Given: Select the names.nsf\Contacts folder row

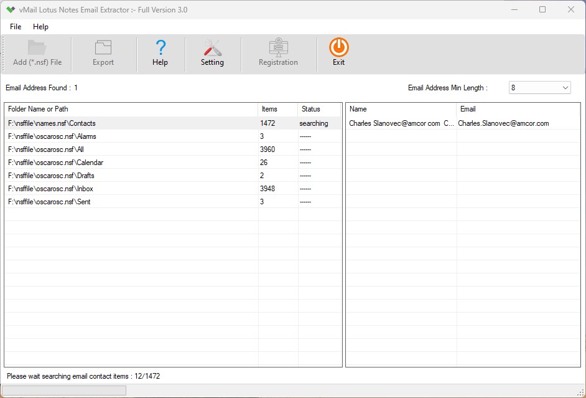Looking at the screenshot, I should pos(173,123).
